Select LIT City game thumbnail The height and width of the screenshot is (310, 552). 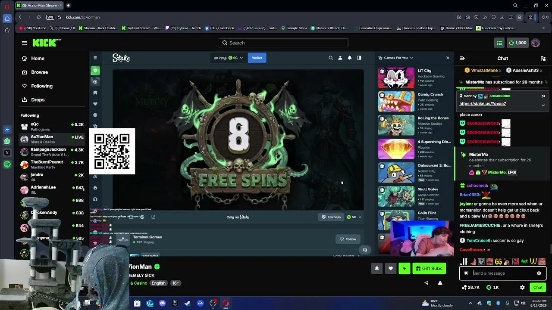click(396, 77)
